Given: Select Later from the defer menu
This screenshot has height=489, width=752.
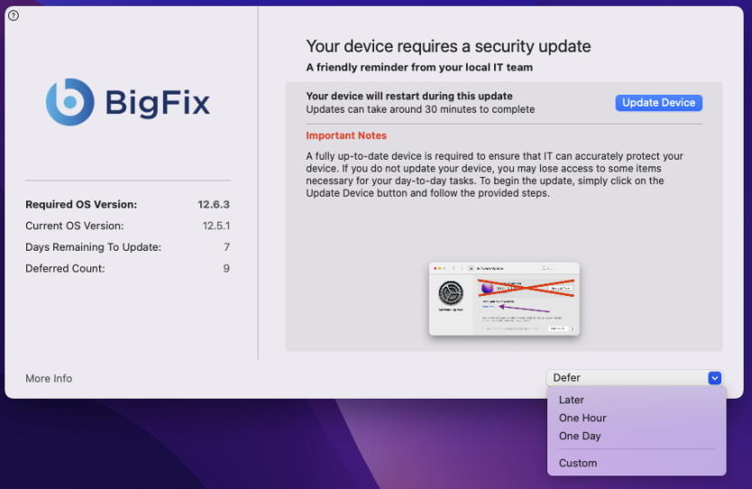Looking at the screenshot, I should coord(572,400).
